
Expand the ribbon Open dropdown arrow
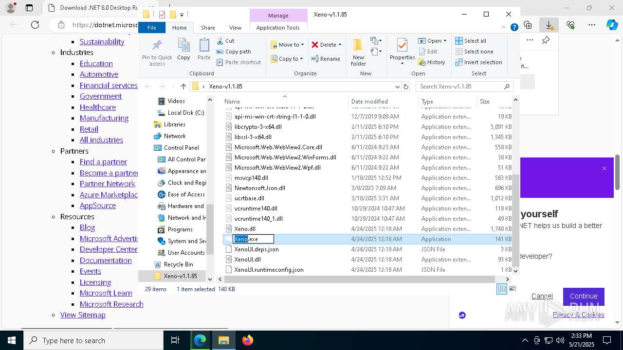tap(444, 41)
